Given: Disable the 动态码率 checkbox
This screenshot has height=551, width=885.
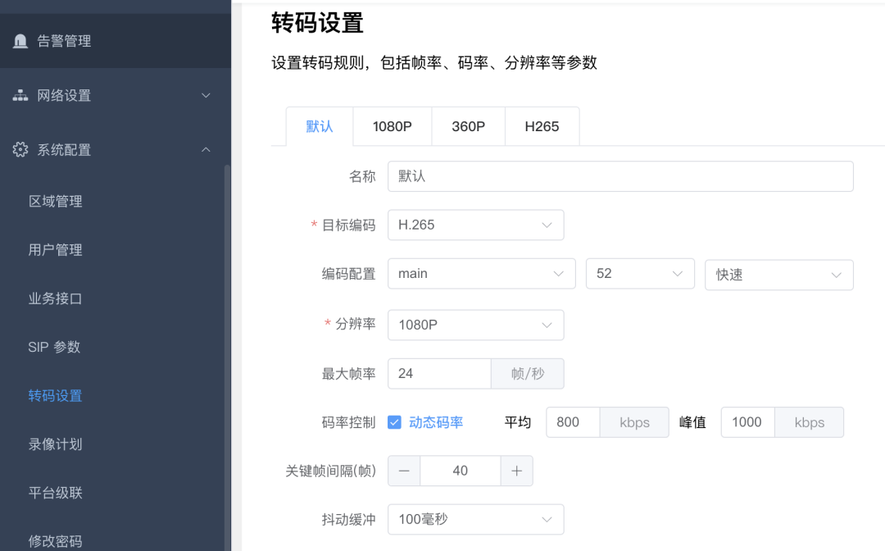Looking at the screenshot, I should tap(394, 421).
